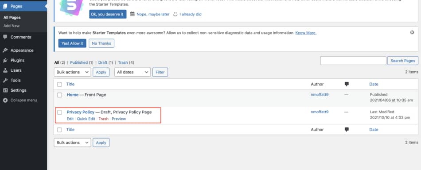421x170 pixels.
Task: Click the Ok, you deserve it button
Action: point(108,14)
